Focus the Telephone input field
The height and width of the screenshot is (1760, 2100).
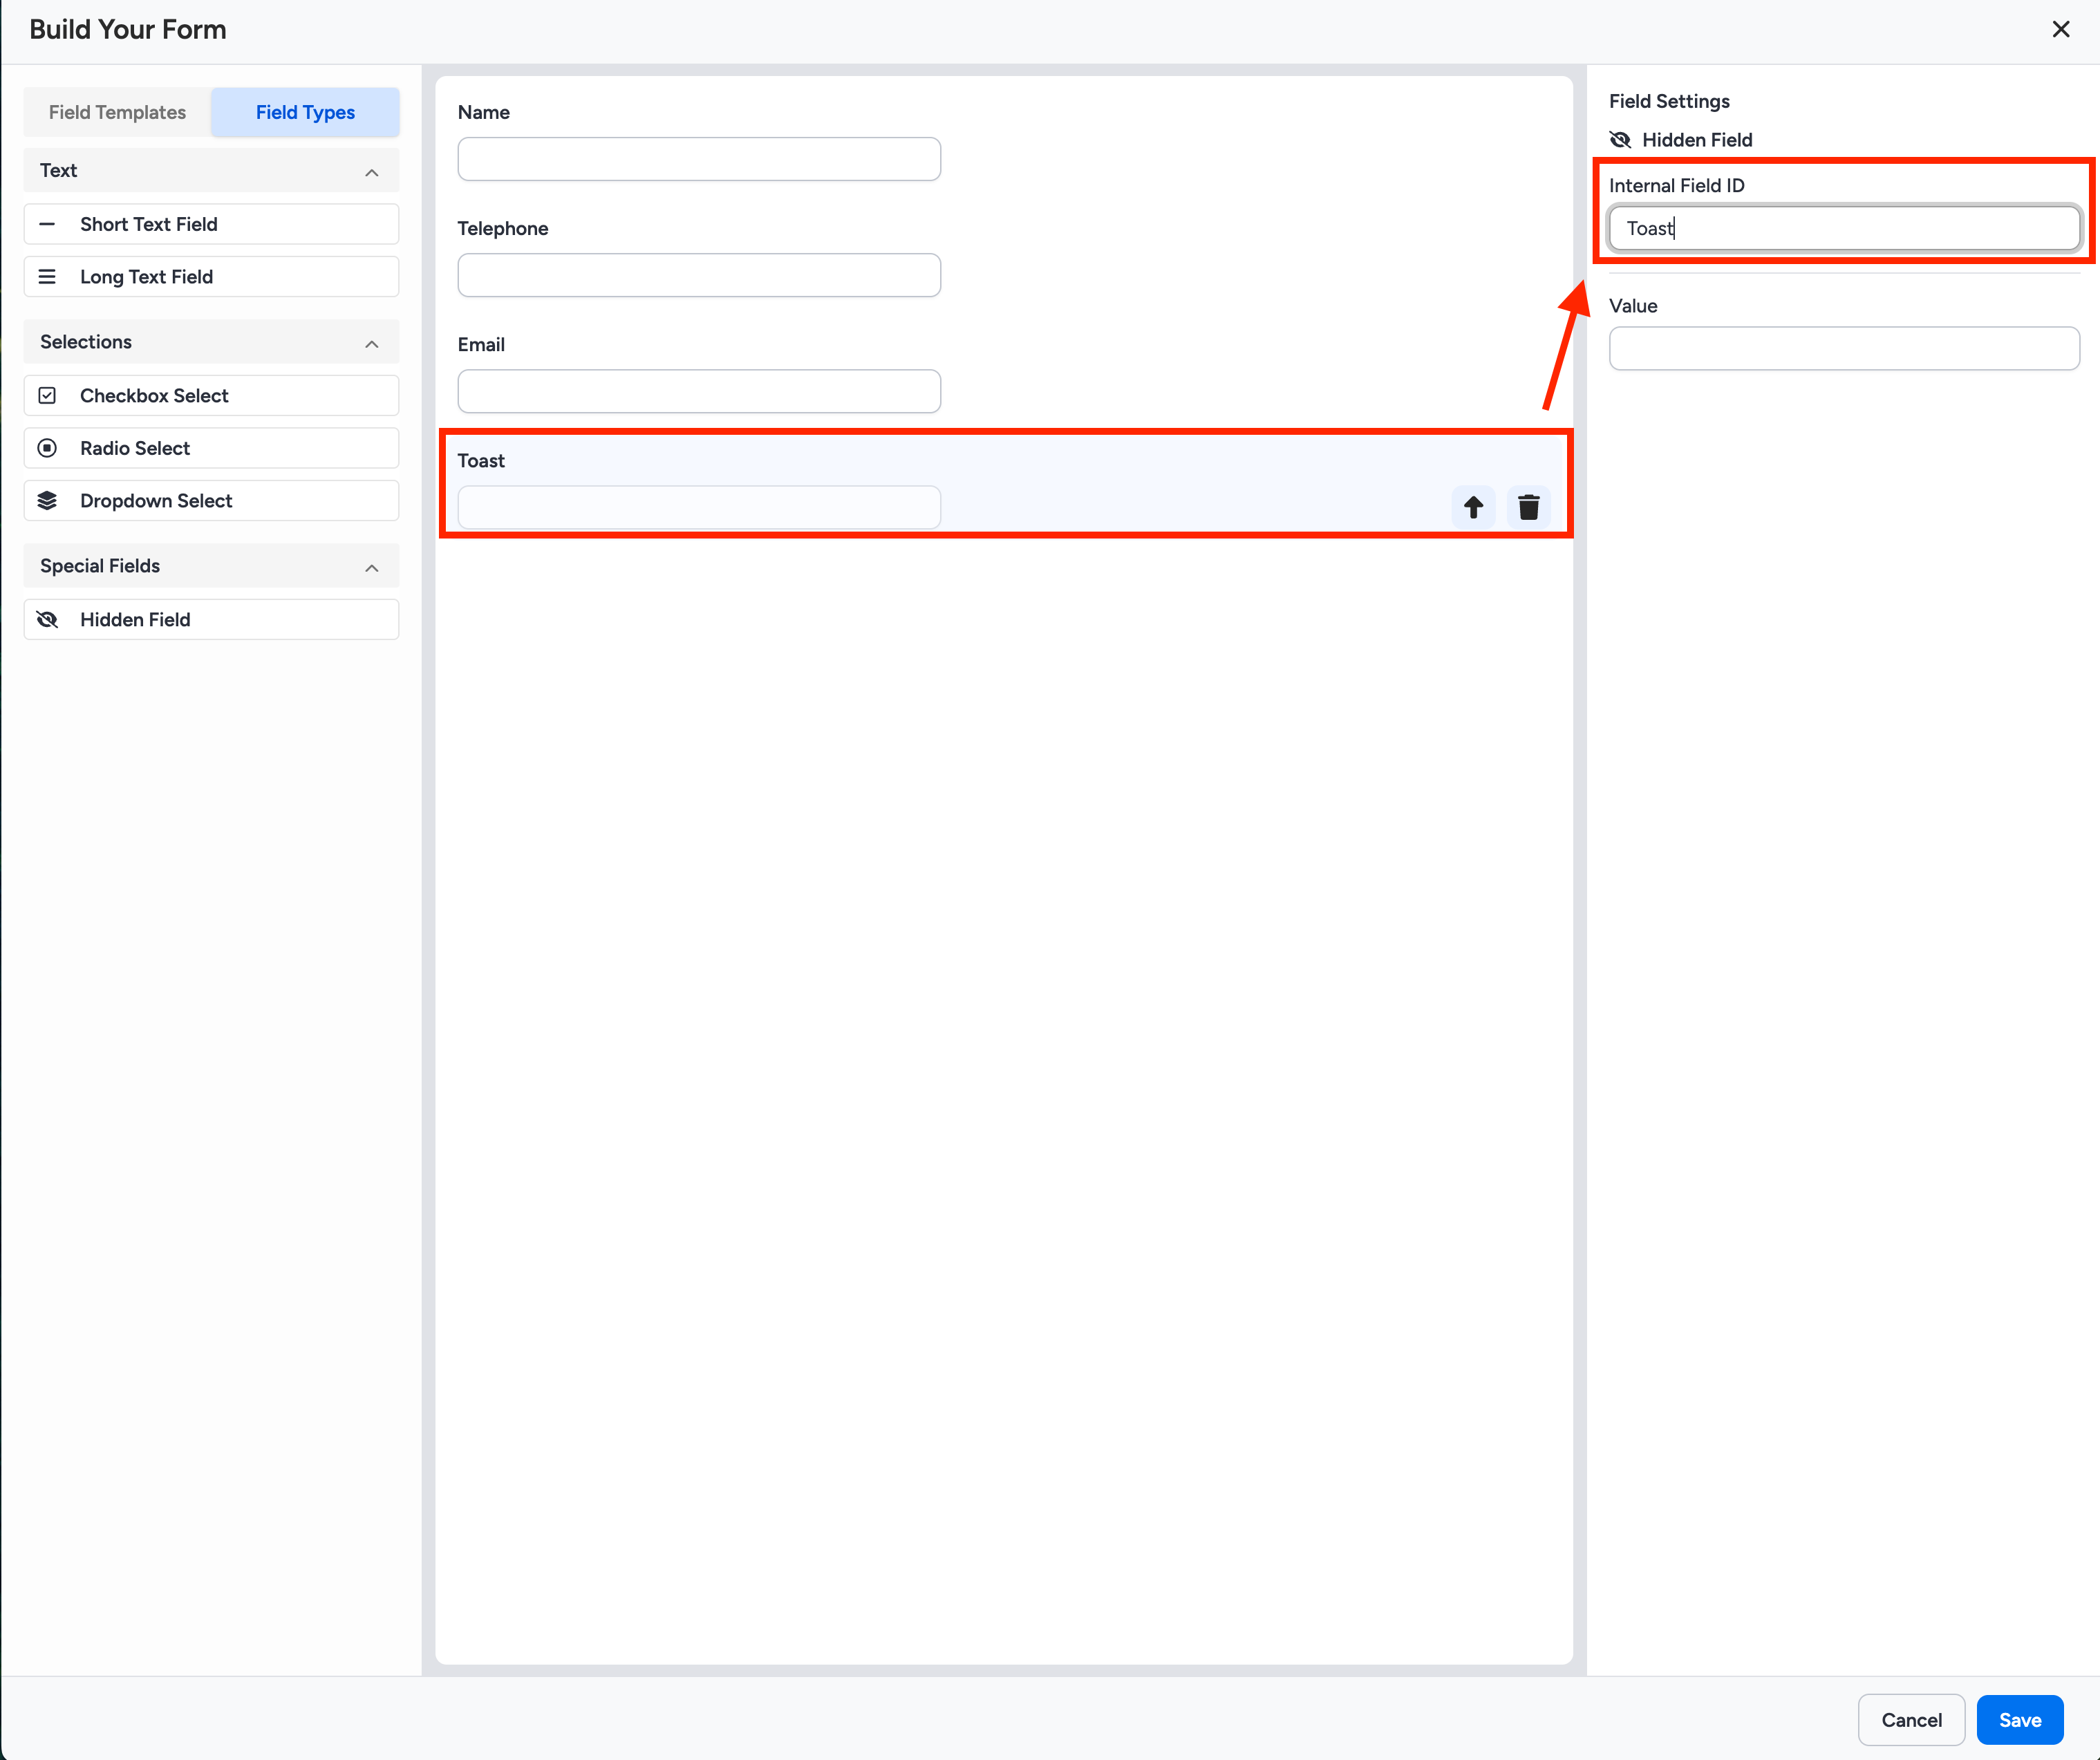pyautogui.click(x=699, y=275)
